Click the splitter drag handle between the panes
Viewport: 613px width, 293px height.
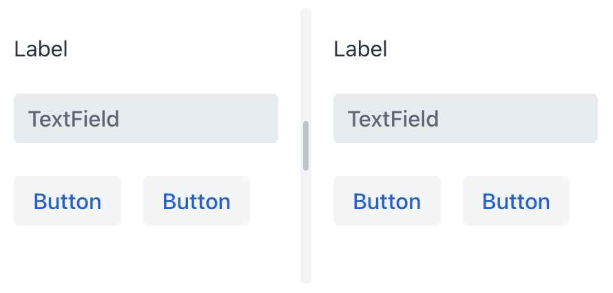[x=306, y=146]
